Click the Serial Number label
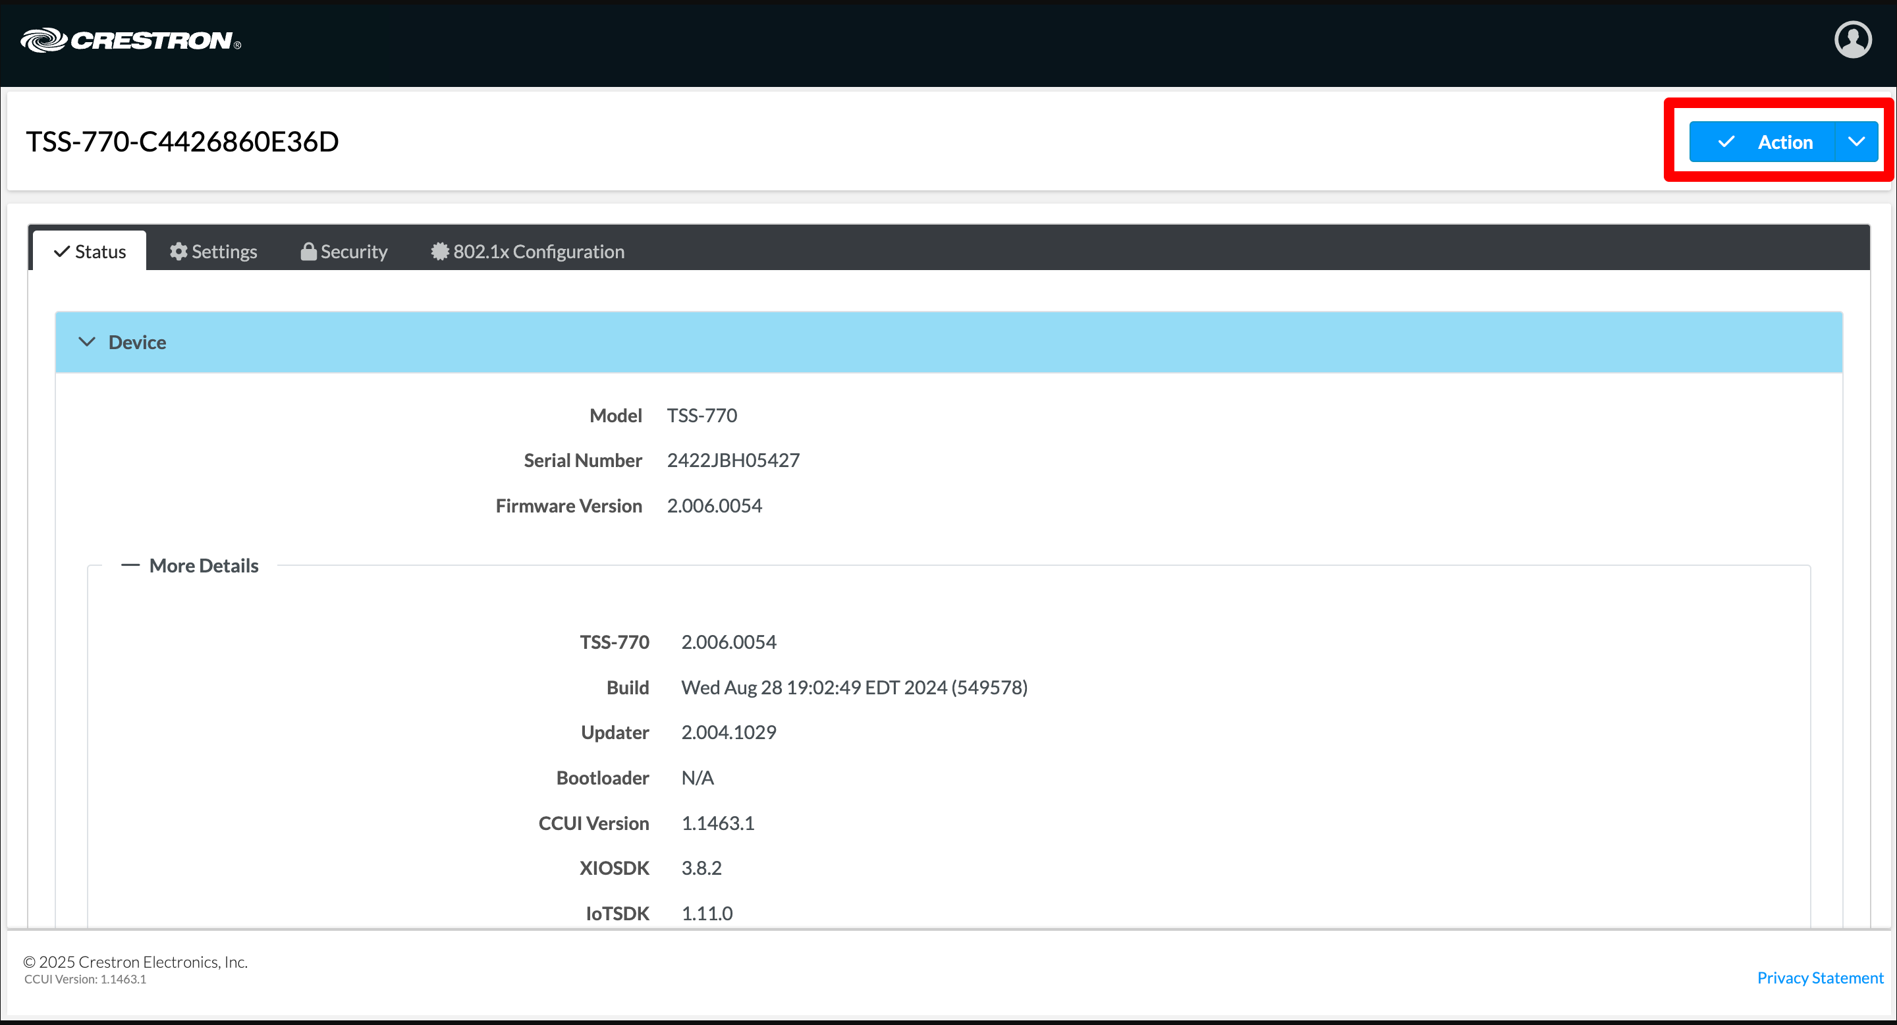The width and height of the screenshot is (1897, 1025). (x=582, y=460)
